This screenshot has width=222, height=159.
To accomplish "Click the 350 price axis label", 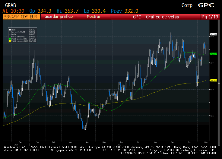I will (212, 37).
